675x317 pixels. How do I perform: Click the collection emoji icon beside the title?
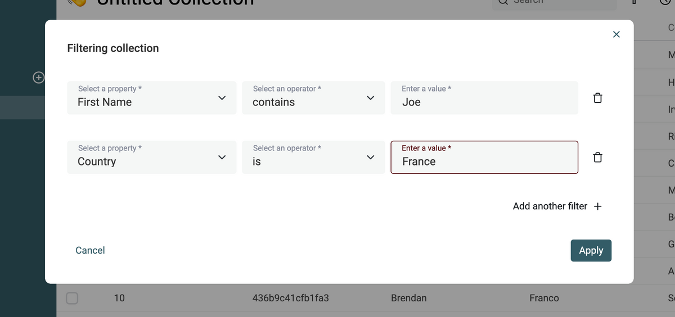[77, 2]
